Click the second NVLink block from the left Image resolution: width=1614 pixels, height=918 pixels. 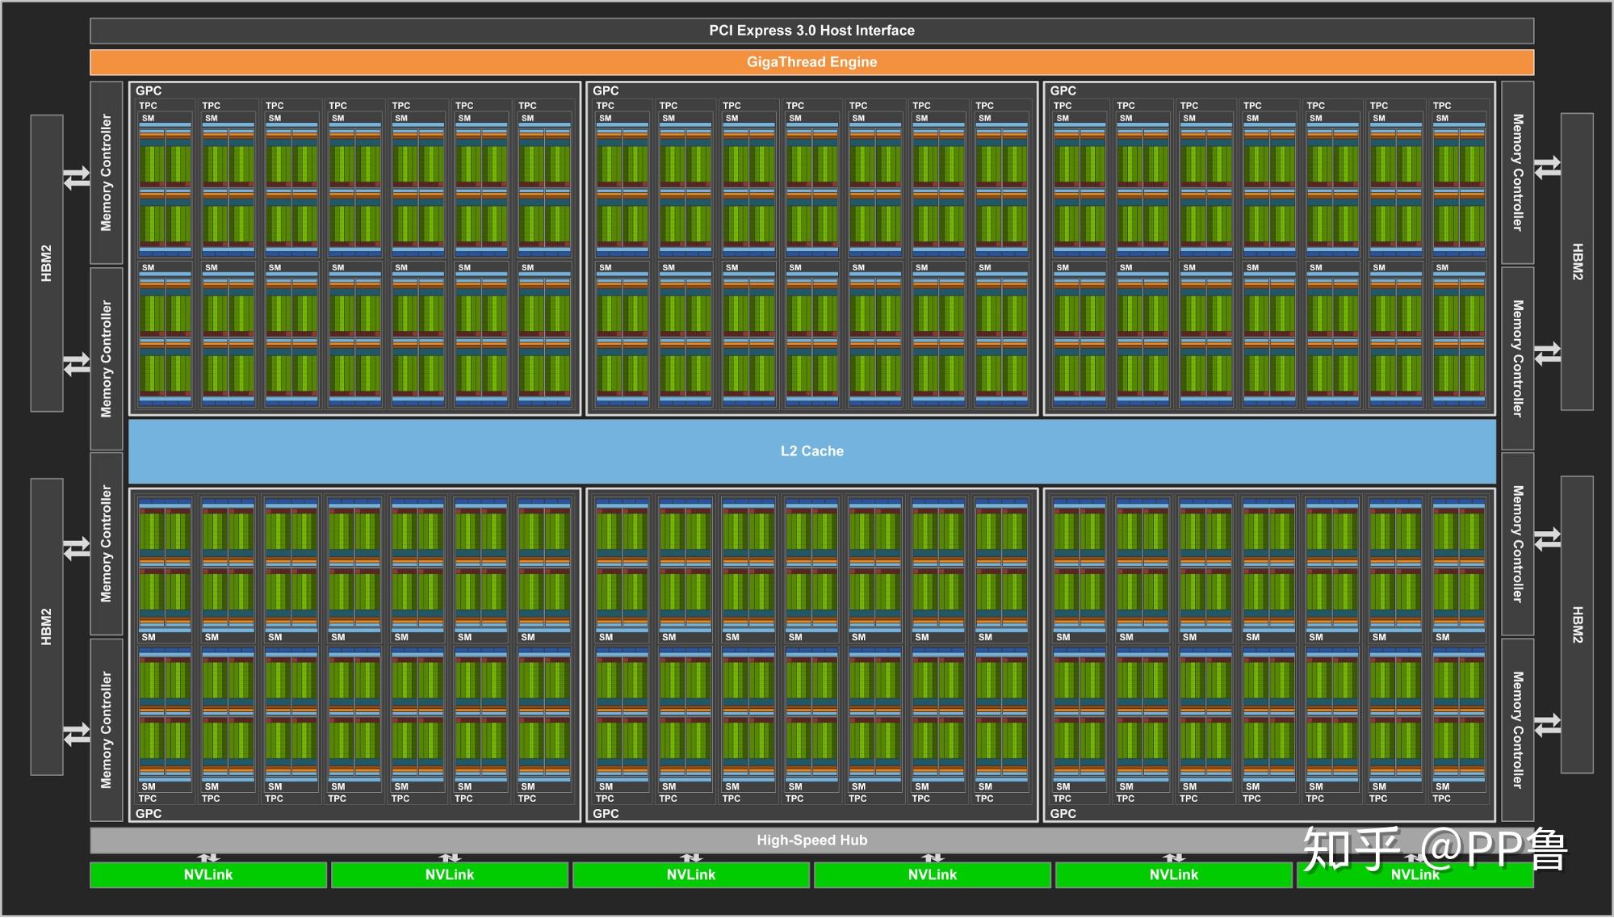coord(450,875)
